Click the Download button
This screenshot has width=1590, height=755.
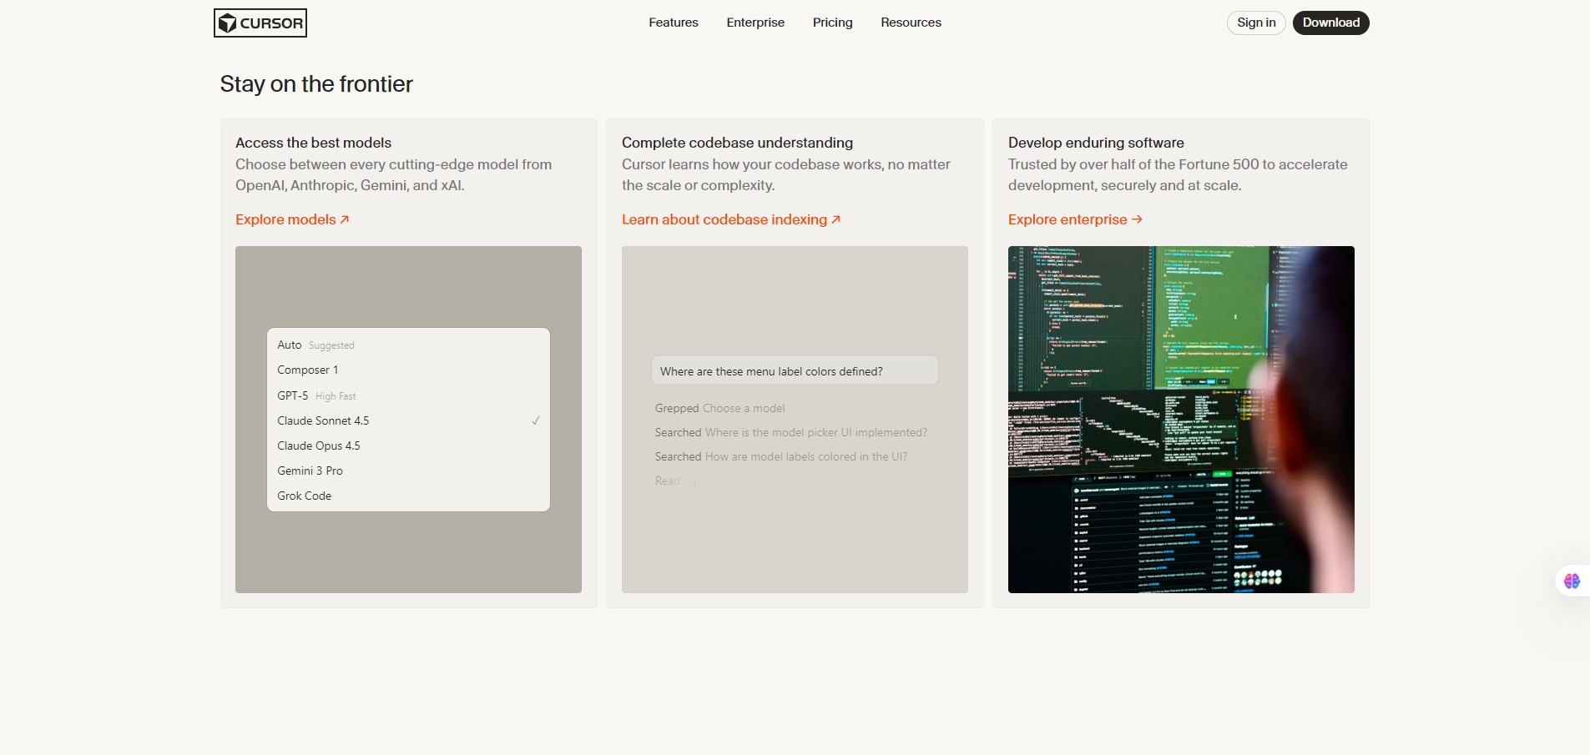click(1331, 23)
